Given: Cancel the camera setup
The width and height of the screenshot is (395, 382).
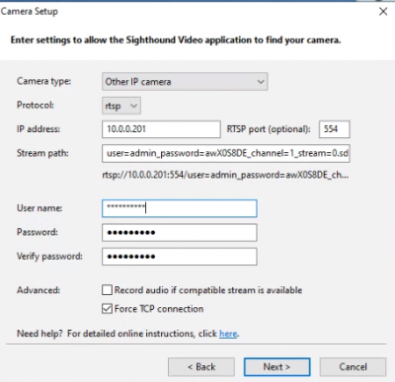Looking at the screenshot, I should point(353,367).
